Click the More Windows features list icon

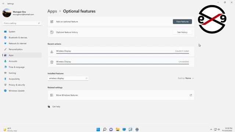coord(52,95)
